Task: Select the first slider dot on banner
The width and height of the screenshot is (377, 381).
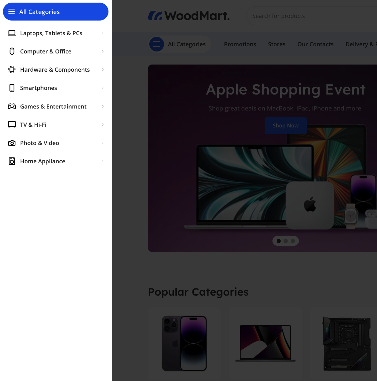Action: coord(279,241)
